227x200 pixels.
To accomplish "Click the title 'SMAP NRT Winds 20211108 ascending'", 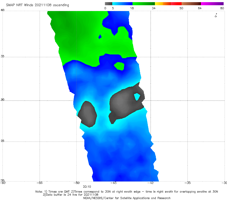I will 37,5.
